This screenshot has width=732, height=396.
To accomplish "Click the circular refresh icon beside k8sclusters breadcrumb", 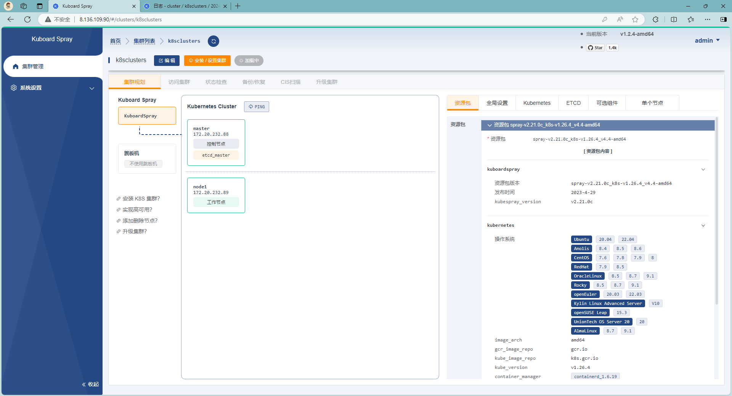I will pos(213,41).
